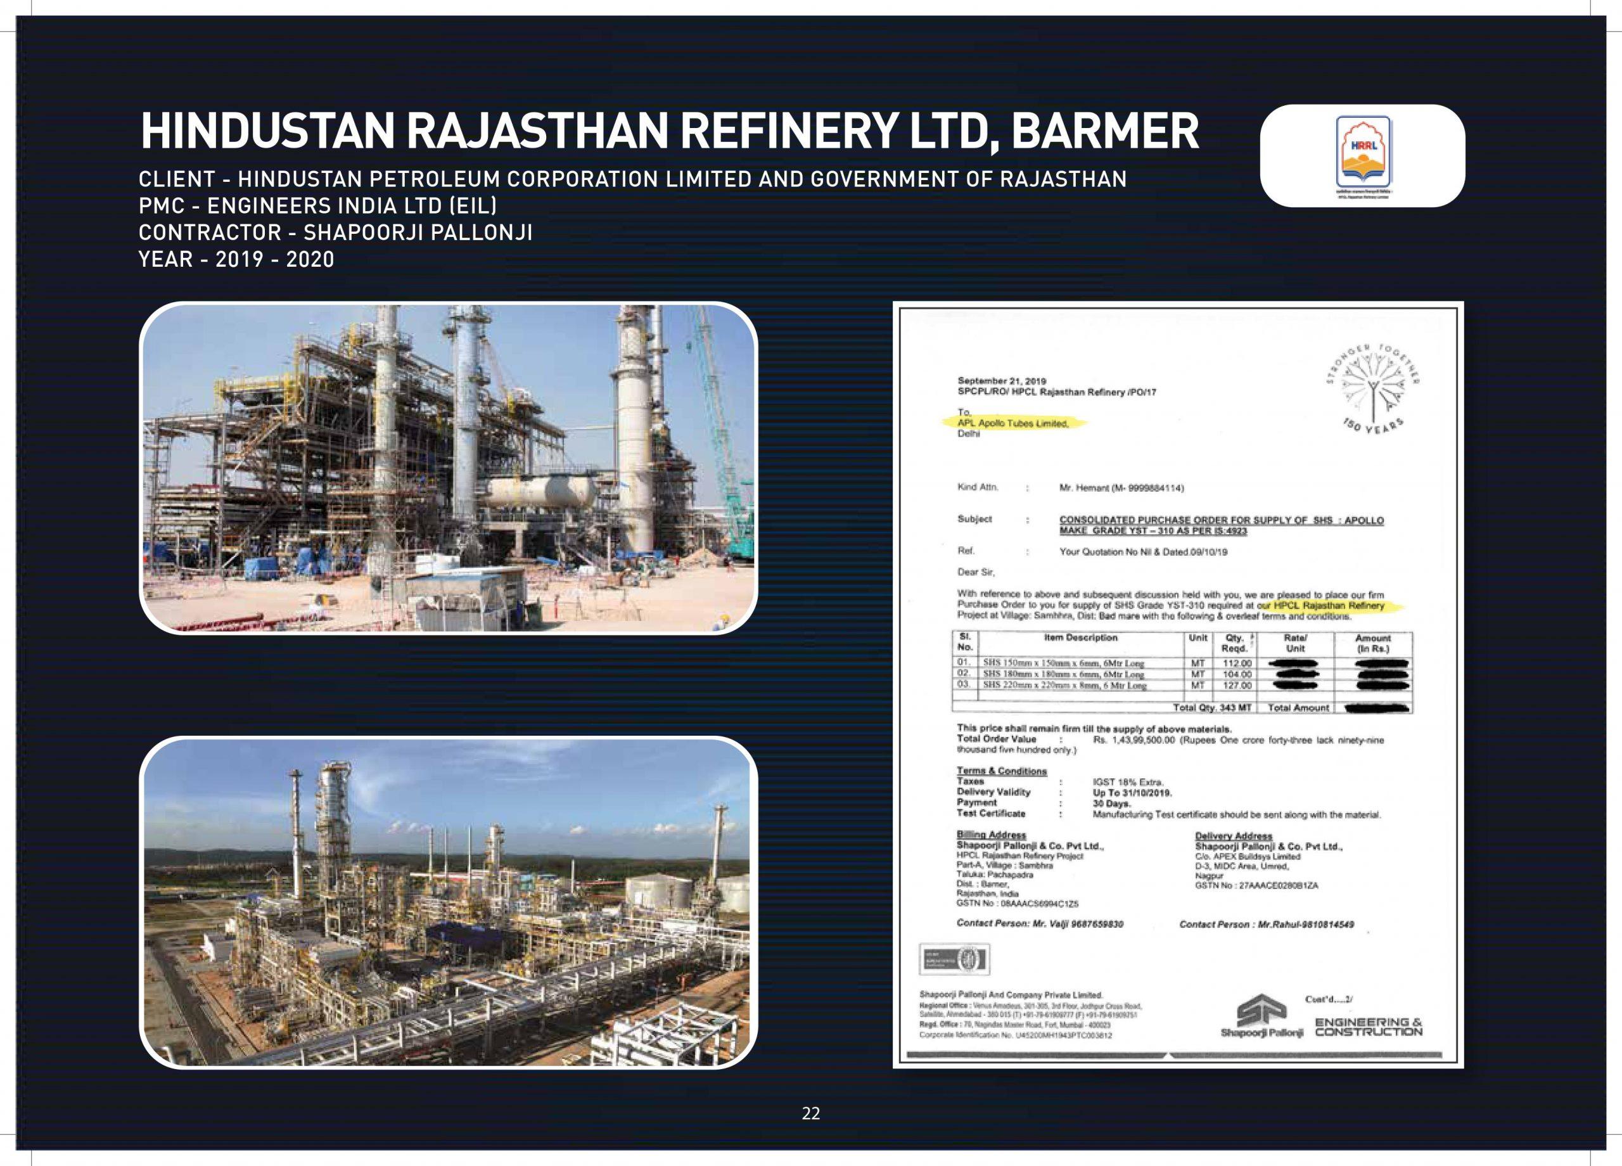Click page number 22
1622x1166 pixels.
click(x=811, y=1113)
